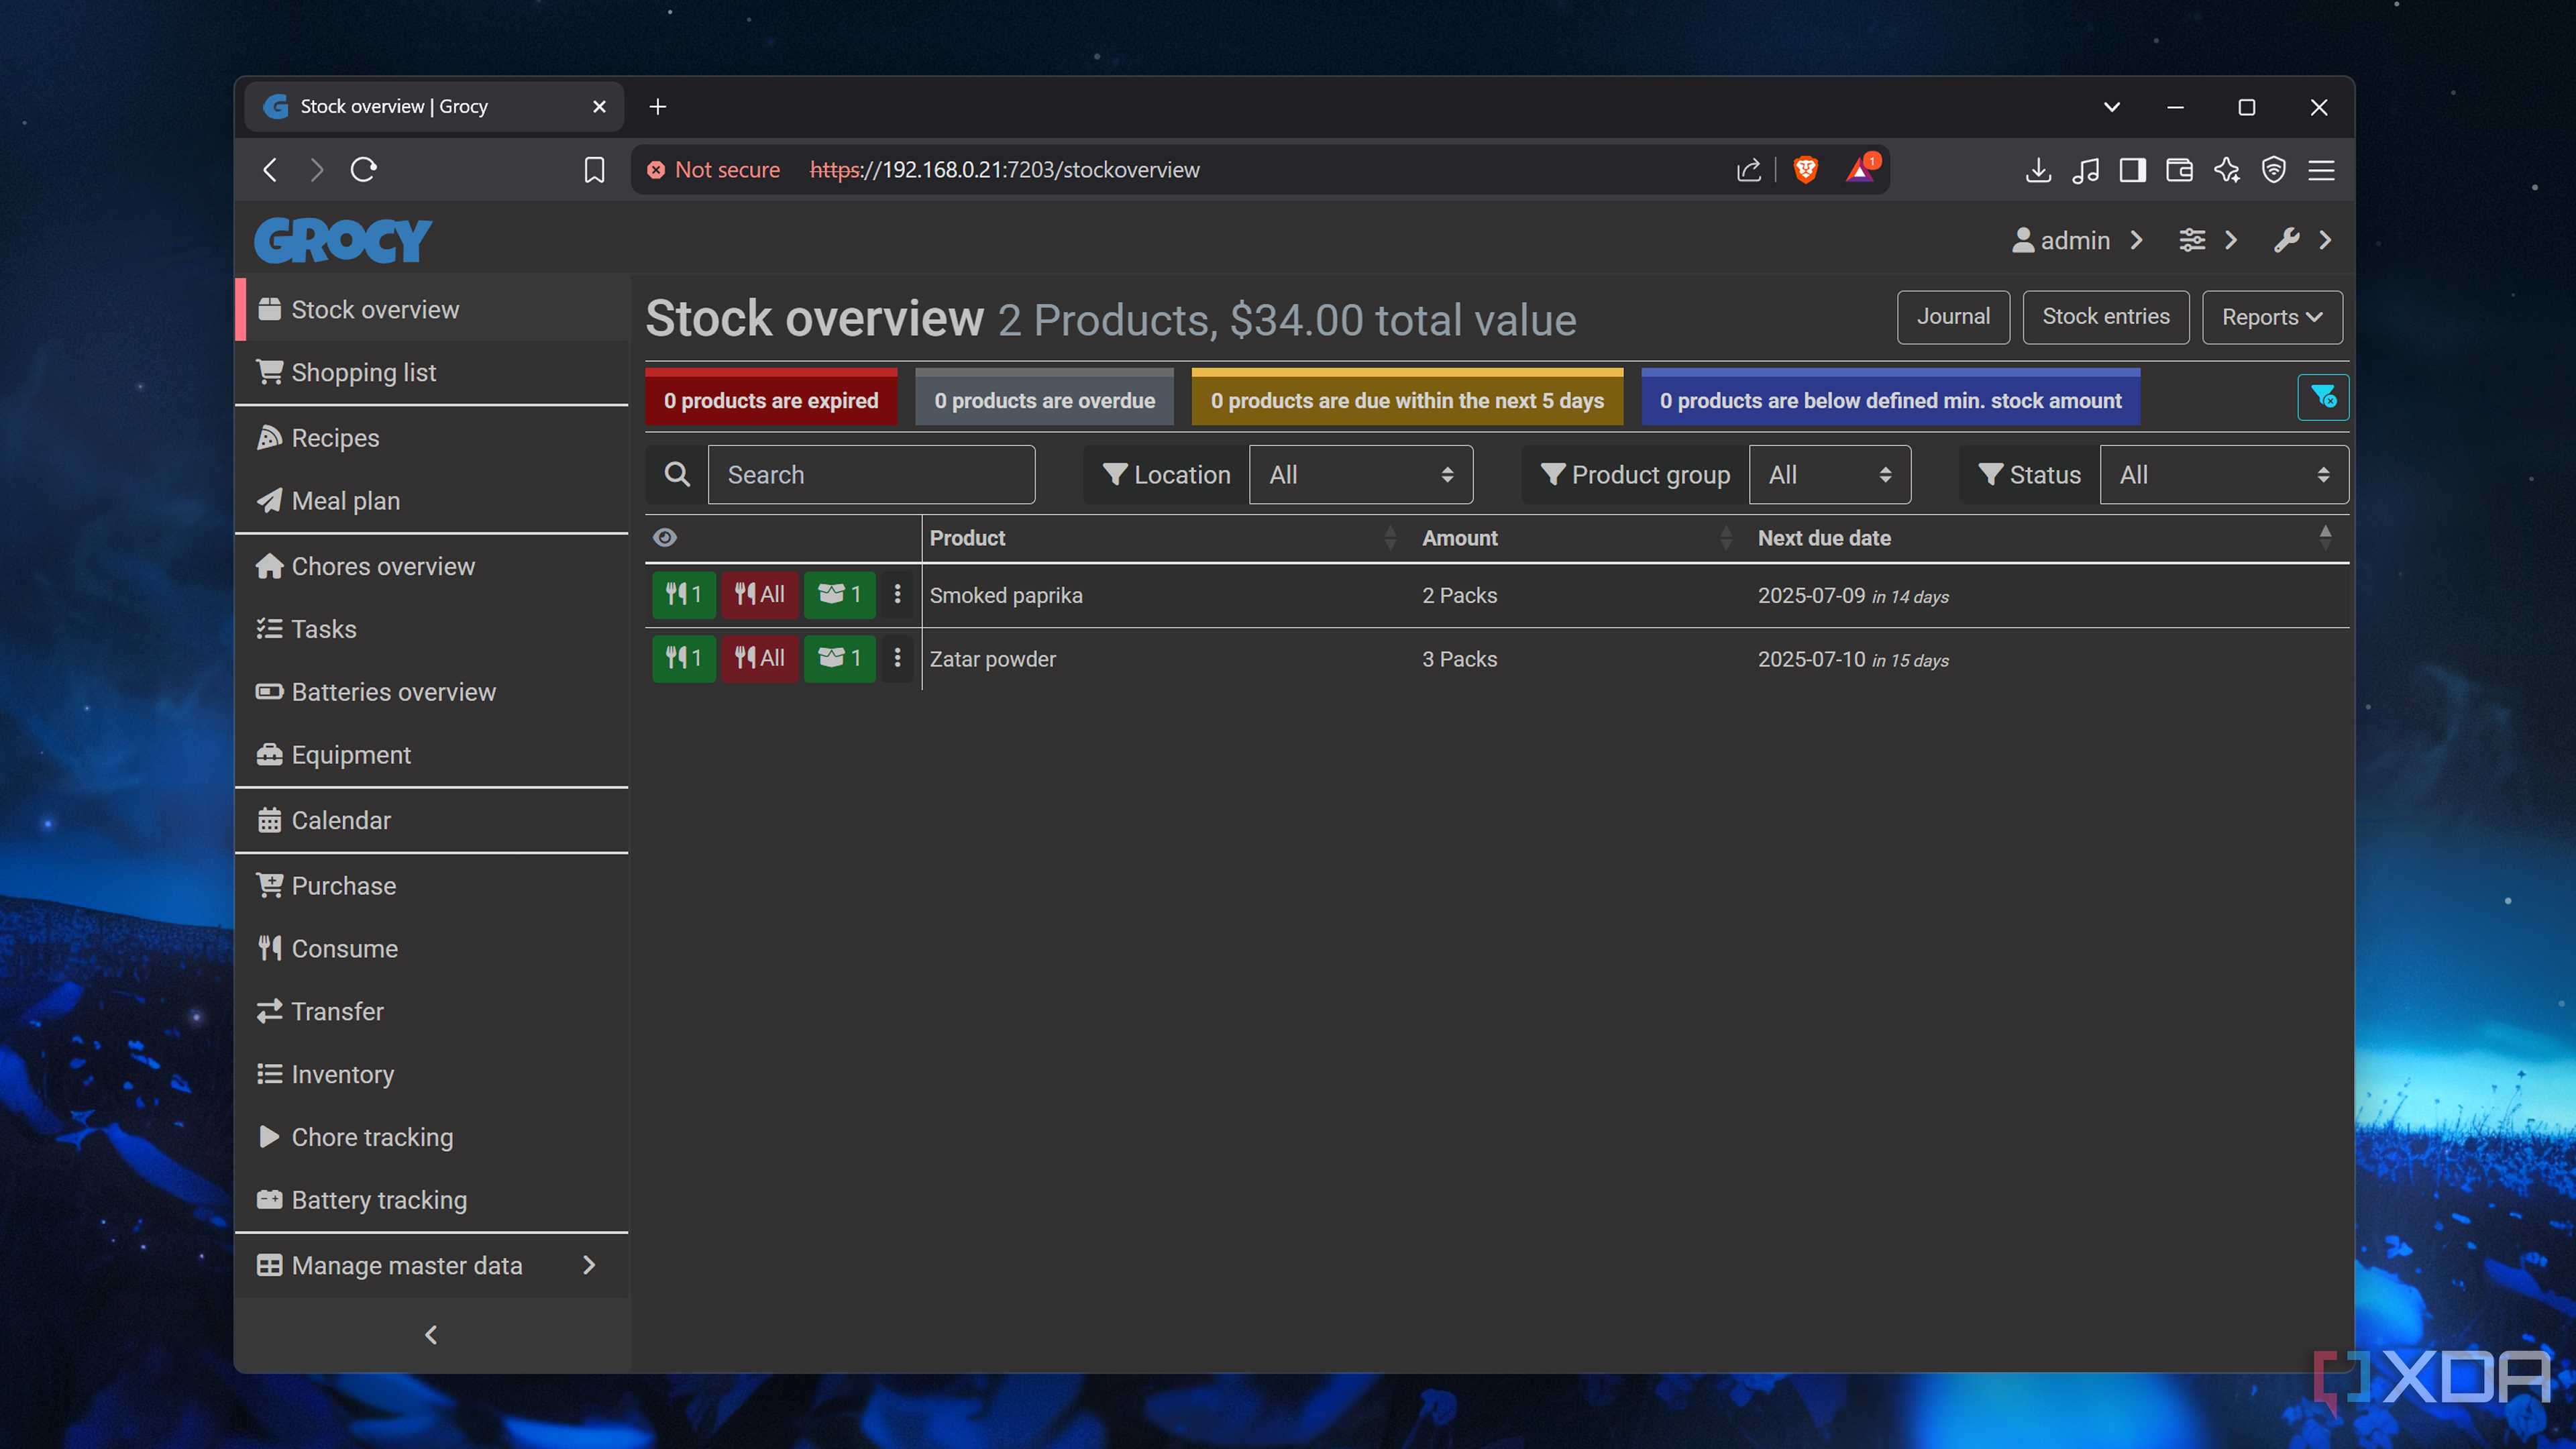Open the Location filter dropdown
This screenshot has height=1449, width=2576.
click(1361, 475)
